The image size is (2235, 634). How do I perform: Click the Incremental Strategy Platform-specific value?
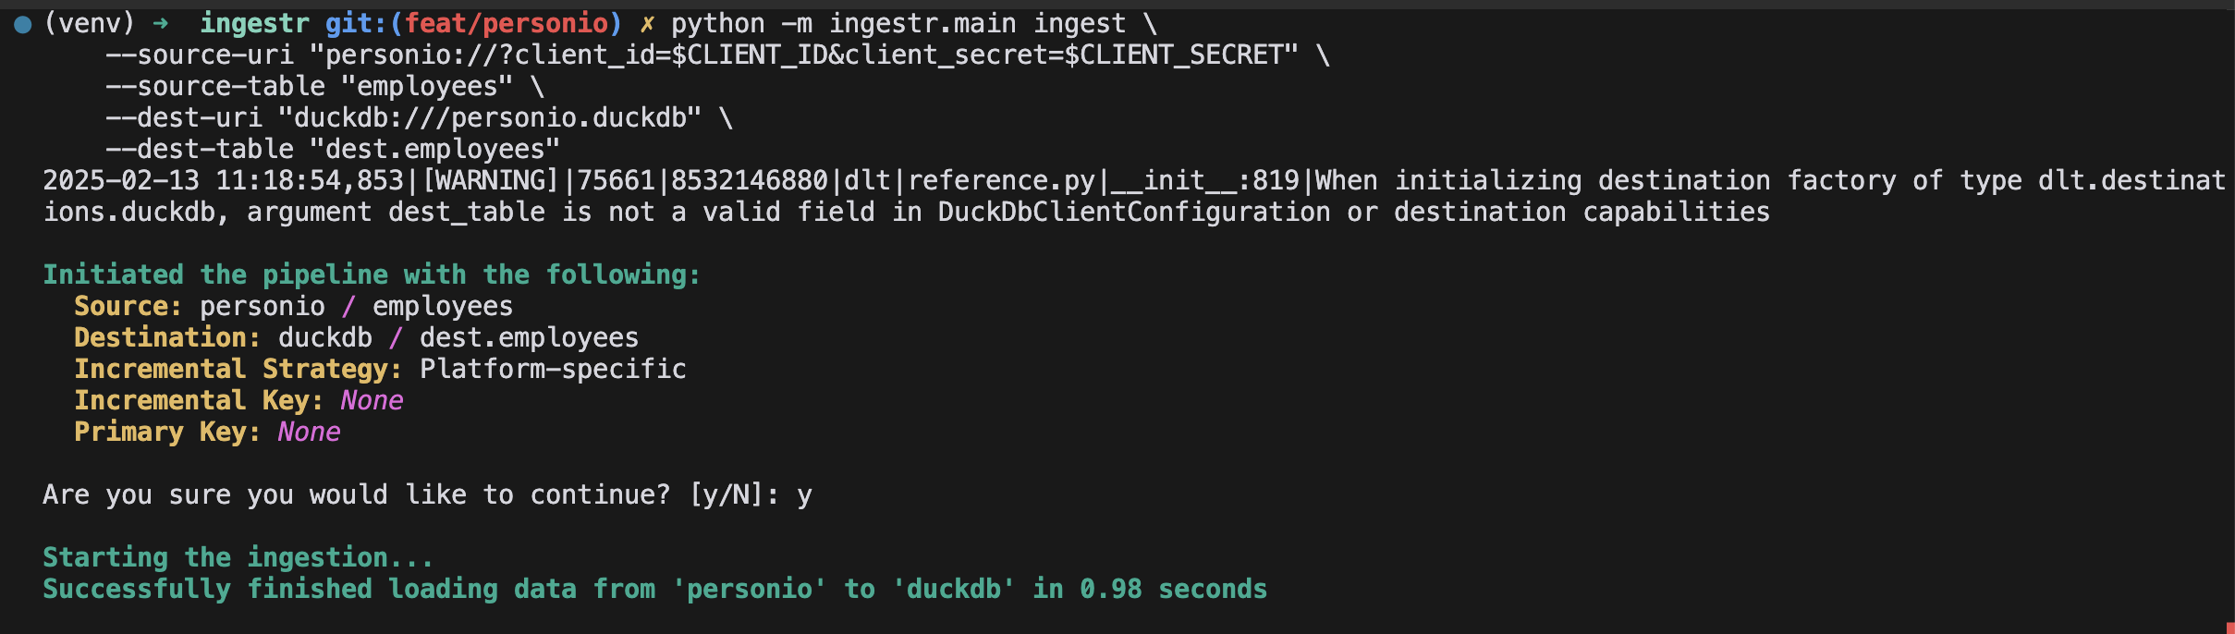point(553,370)
